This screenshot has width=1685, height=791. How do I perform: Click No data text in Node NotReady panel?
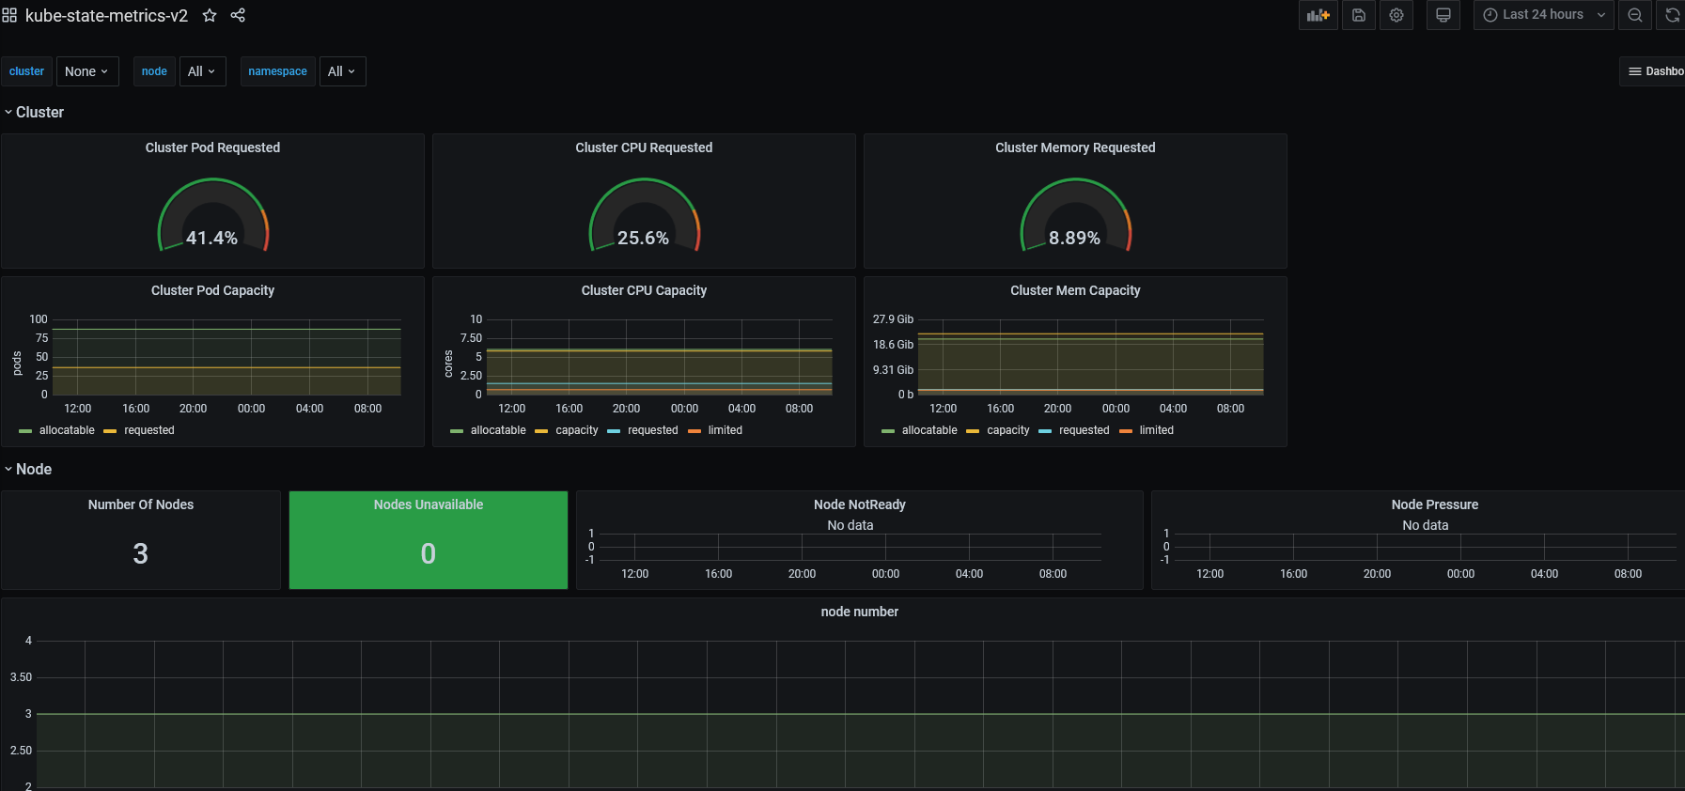tap(850, 525)
